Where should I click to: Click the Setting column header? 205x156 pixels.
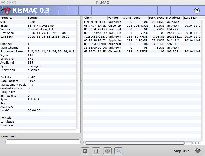[51, 18]
